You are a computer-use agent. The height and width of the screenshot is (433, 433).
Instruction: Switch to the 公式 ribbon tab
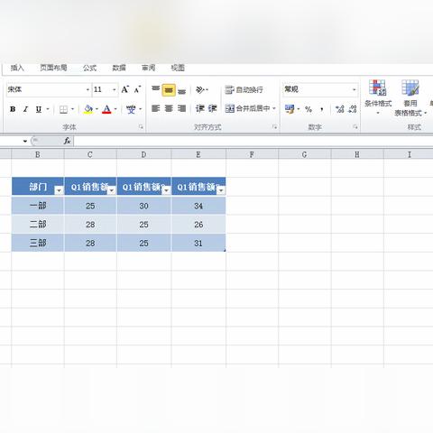pyautogui.click(x=89, y=68)
